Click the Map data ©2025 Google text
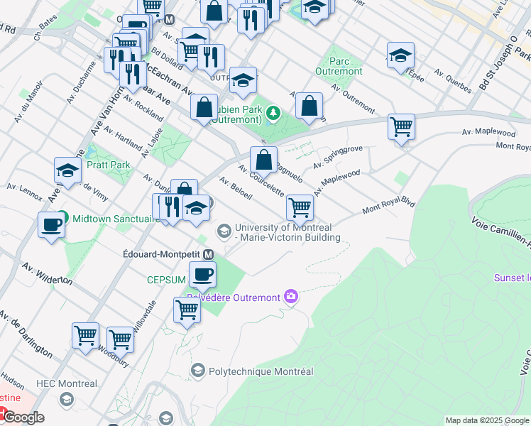531x426 pixels. tap(487, 421)
